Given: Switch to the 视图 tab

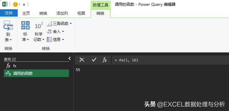Looking at the screenshot, I should point(81,13).
